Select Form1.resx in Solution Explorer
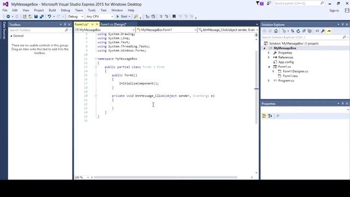350x197 pixels. (x=290, y=76)
